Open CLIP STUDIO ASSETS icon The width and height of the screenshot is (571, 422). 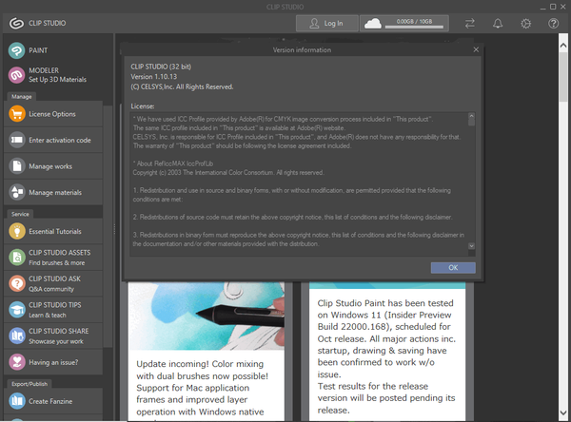click(17, 258)
